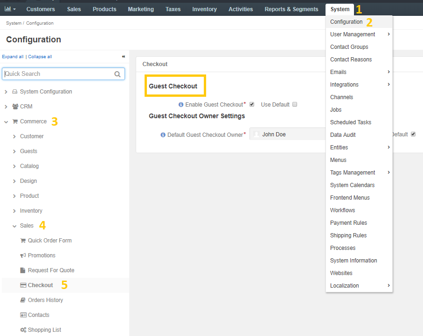Click info icon next to Default Guest Checkout Owner
This screenshot has height=336, width=423.
tap(163, 134)
